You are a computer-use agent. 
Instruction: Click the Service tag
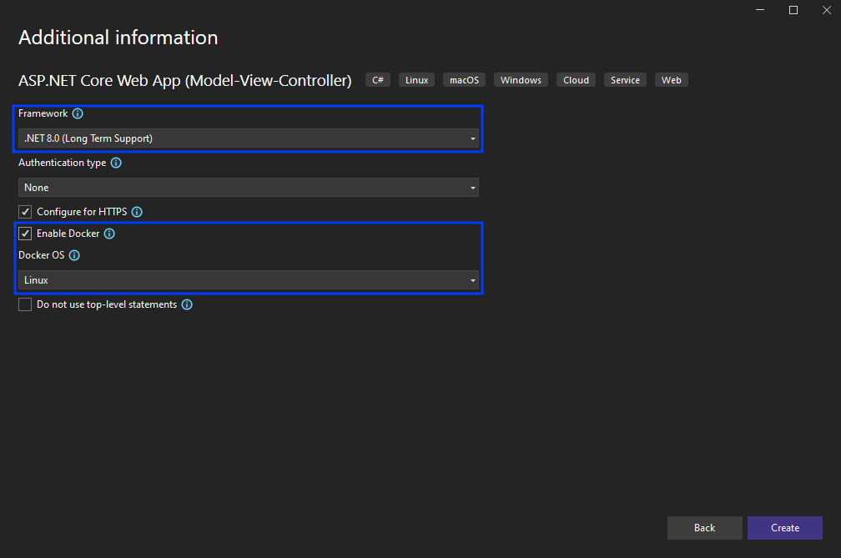tap(626, 80)
